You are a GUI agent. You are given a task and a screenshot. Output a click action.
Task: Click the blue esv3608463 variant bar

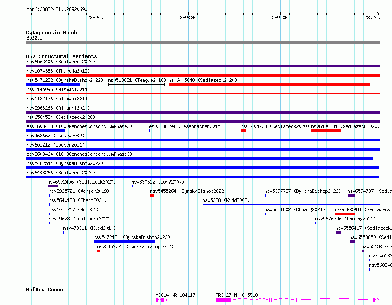[x=45, y=131]
